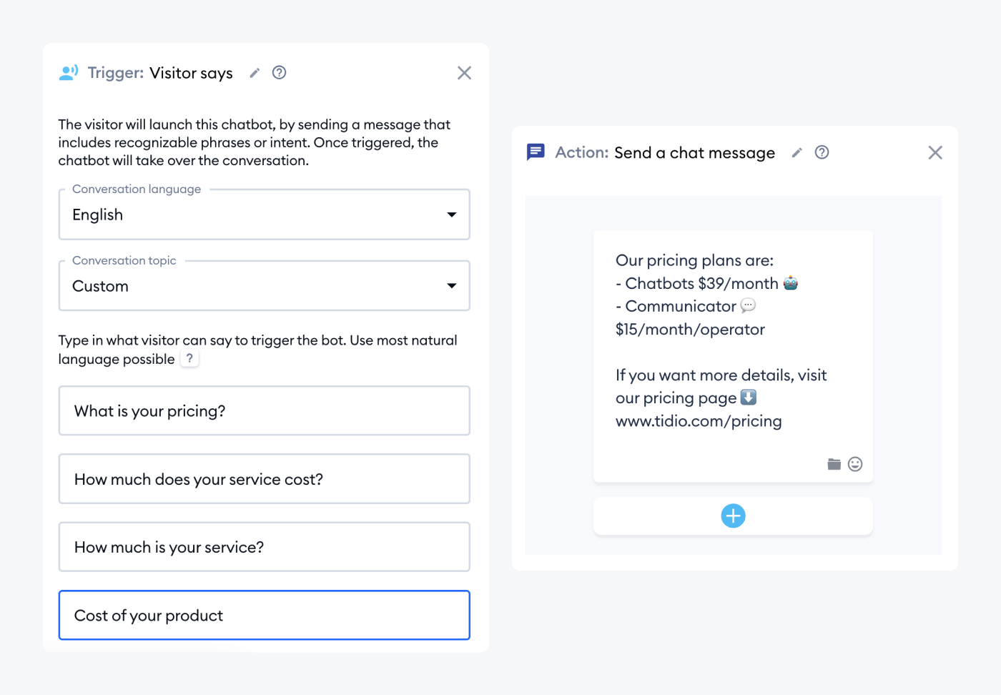The width and height of the screenshot is (1001, 695).
Task: Click the chat message icon in the Action header
Action: [536, 152]
